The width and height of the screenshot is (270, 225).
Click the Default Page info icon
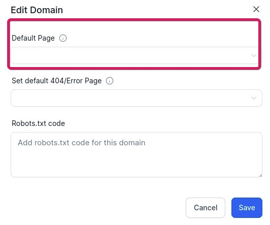pos(63,38)
